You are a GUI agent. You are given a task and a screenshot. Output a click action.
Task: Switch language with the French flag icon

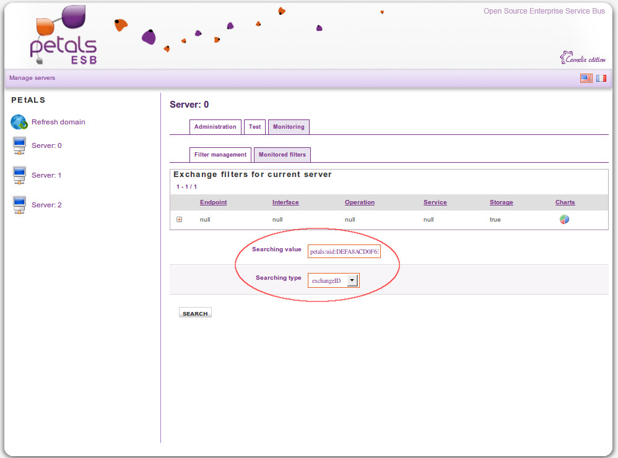tap(601, 78)
